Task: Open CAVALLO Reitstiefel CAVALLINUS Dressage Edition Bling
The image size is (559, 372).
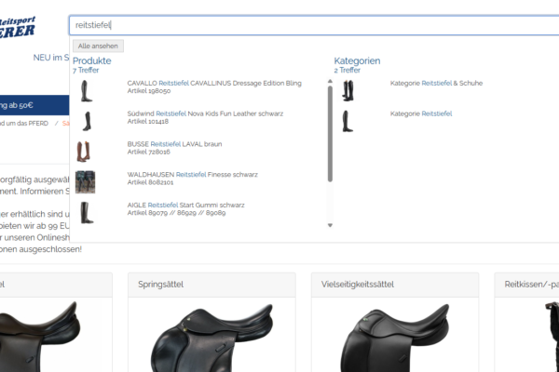Action: pos(214,84)
